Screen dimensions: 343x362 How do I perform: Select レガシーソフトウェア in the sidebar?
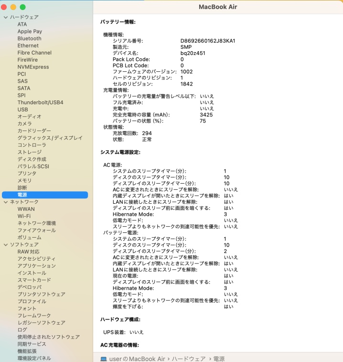pos(41,323)
